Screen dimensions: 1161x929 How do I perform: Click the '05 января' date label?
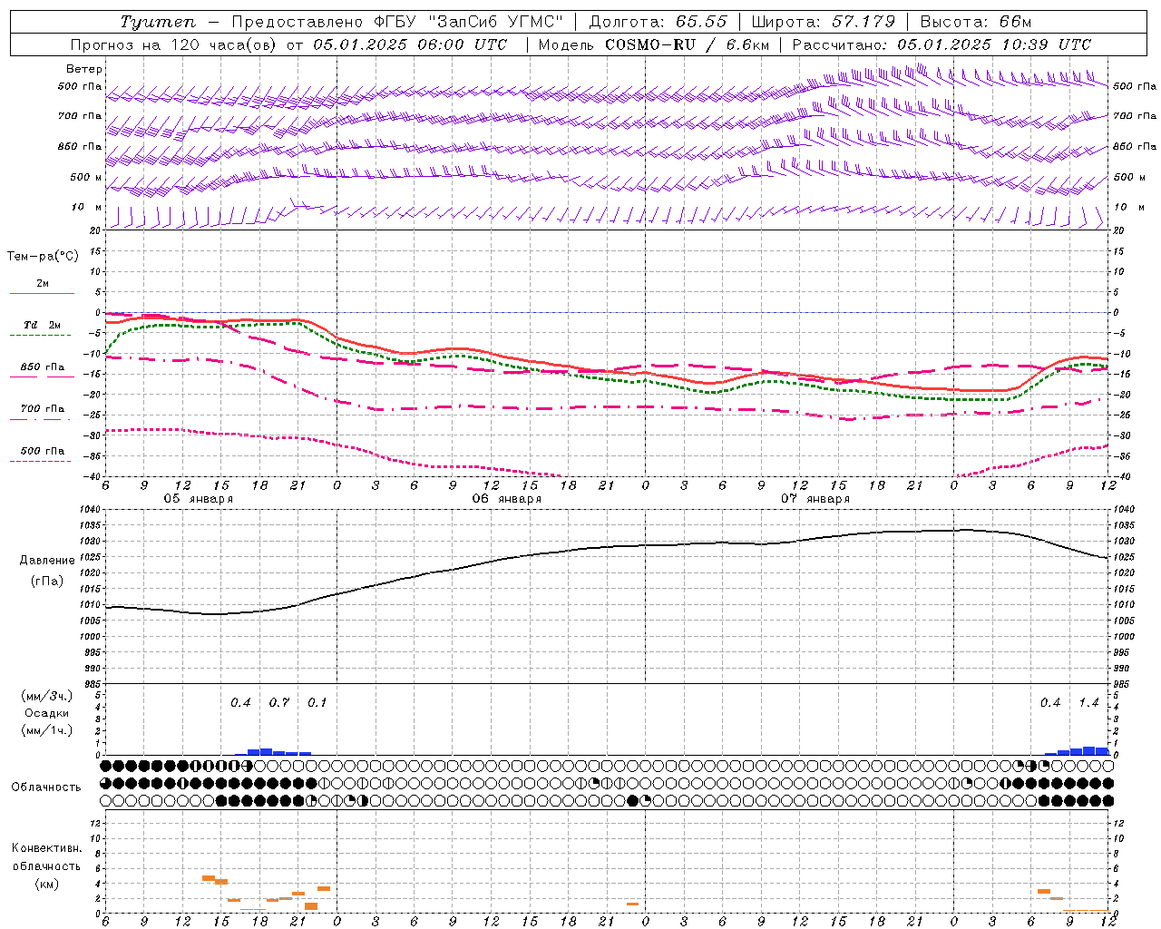point(198,499)
